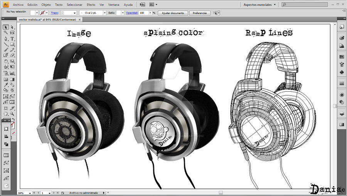This screenshot has height=196, width=347.
Task: Open Aspectos esenciales workspace dropdown
Action: pos(259,4)
